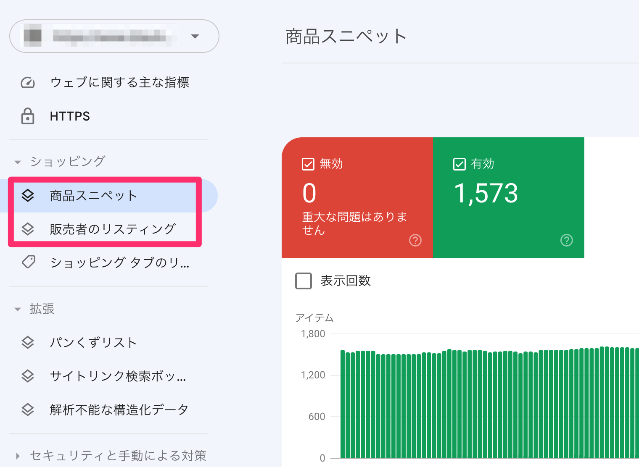Screen dimensions: 639x467
Task: Click the first green bar in chart
Action: click(x=343, y=404)
